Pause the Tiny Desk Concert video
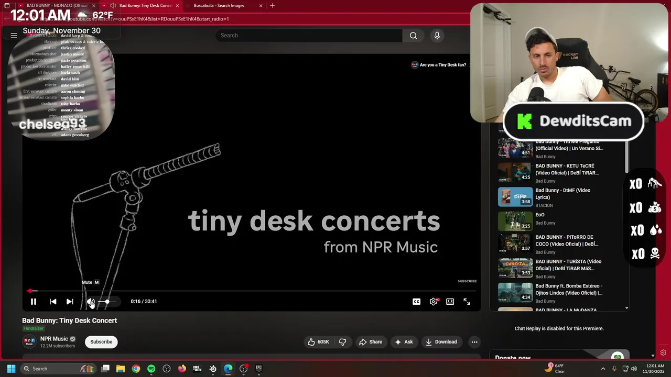The image size is (671, 377). coord(33,302)
